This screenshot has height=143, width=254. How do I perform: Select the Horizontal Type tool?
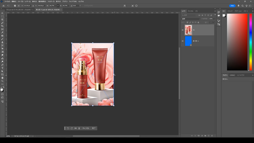[x=2, y=68]
